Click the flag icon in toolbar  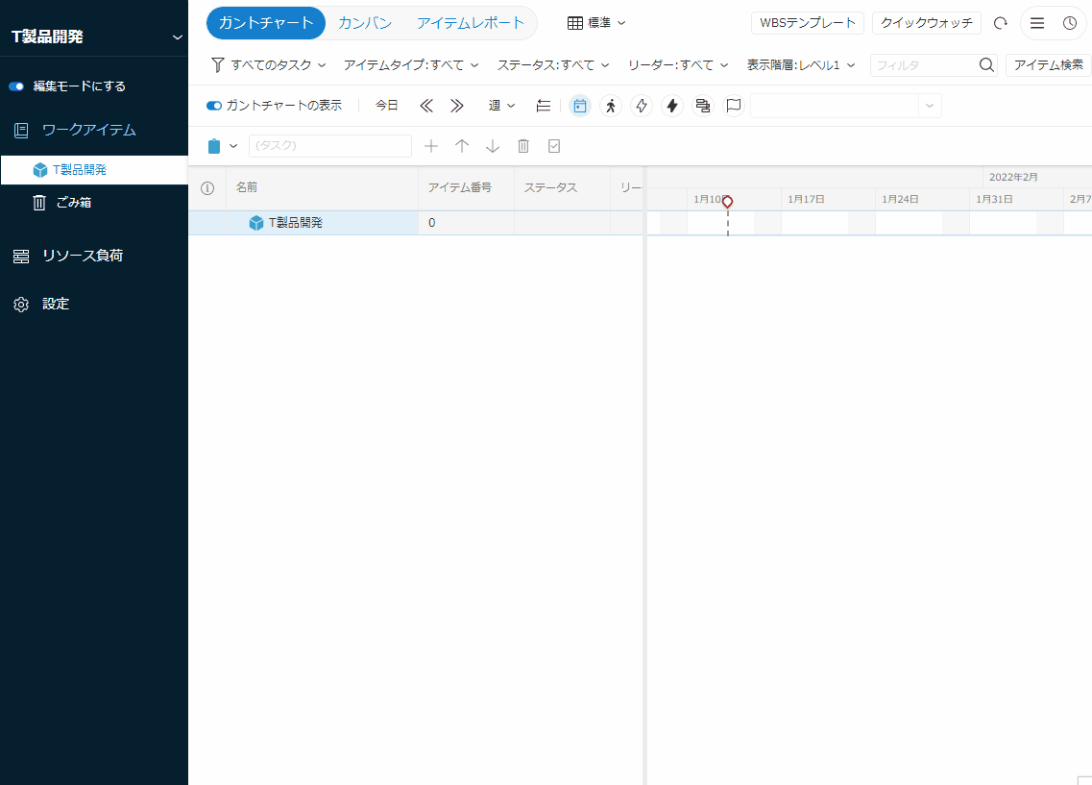734,106
